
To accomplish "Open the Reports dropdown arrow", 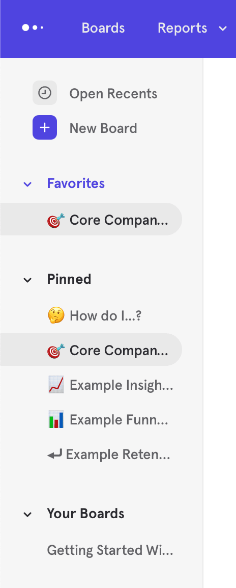I will click(223, 29).
